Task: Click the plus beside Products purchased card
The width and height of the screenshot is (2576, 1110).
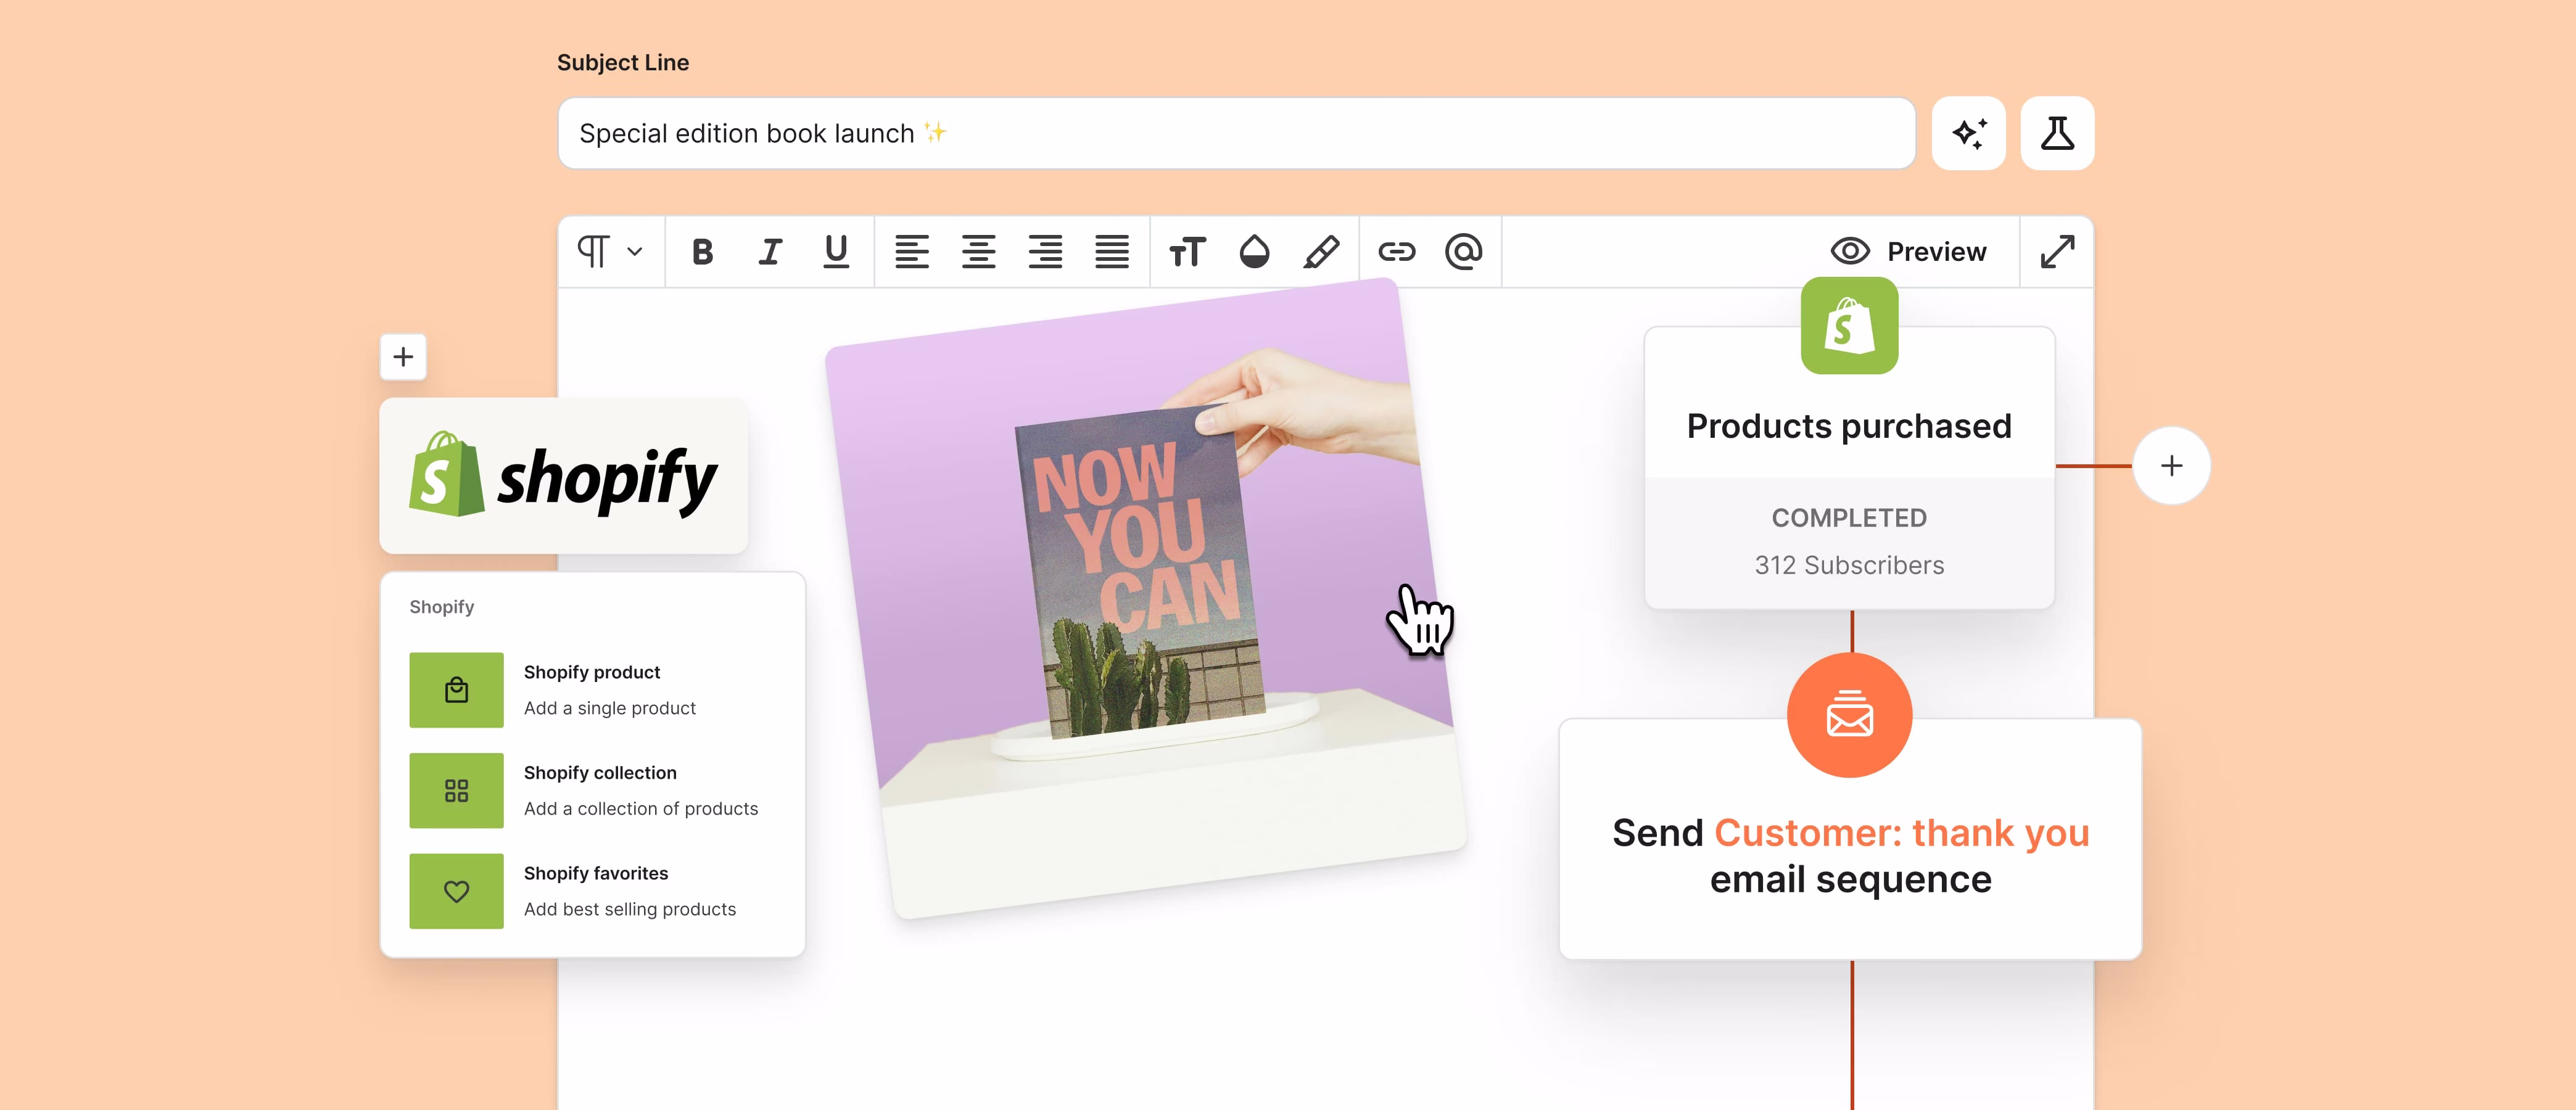Action: point(2172,465)
